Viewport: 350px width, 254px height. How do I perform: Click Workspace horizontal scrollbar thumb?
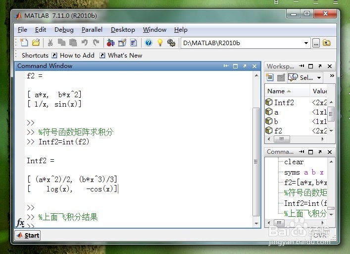pyautogui.click(x=282, y=139)
